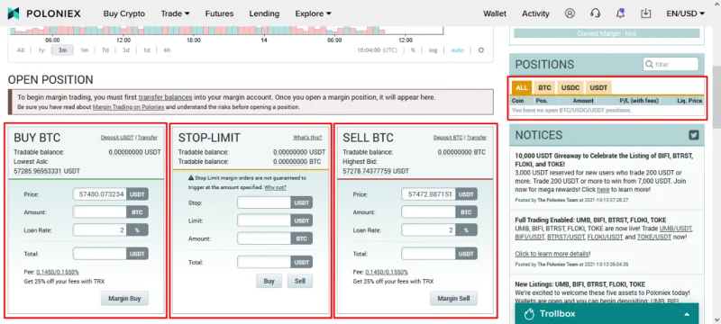Select the USDC positions tab
The width and height of the screenshot is (721, 324).
(570, 87)
